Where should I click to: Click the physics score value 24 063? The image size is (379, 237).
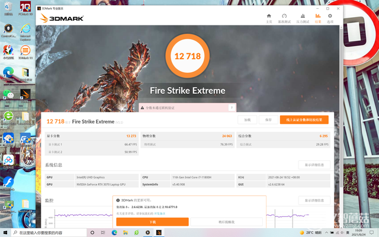coord(227,136)
